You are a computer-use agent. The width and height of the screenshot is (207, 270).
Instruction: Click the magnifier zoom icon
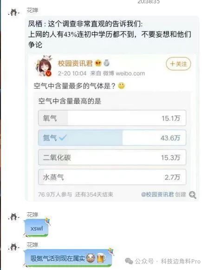[x=193, y=195]
